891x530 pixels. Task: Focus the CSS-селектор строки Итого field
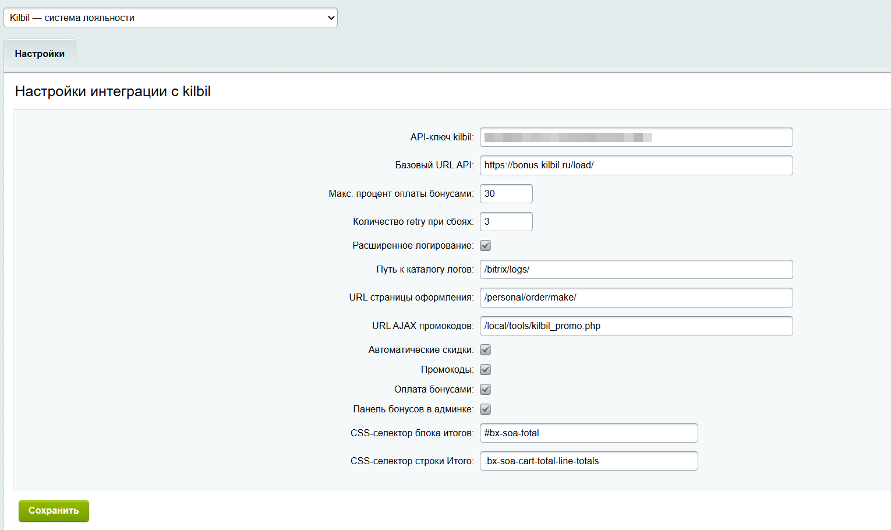click(x=589, y=461)
